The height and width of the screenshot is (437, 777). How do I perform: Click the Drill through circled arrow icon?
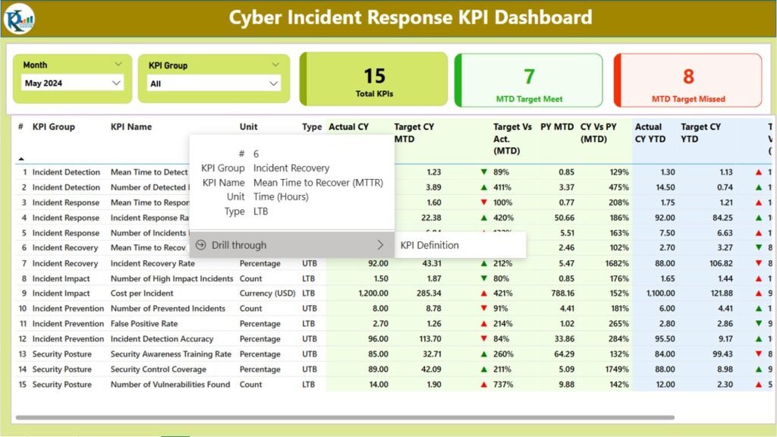tap(200, 245)
